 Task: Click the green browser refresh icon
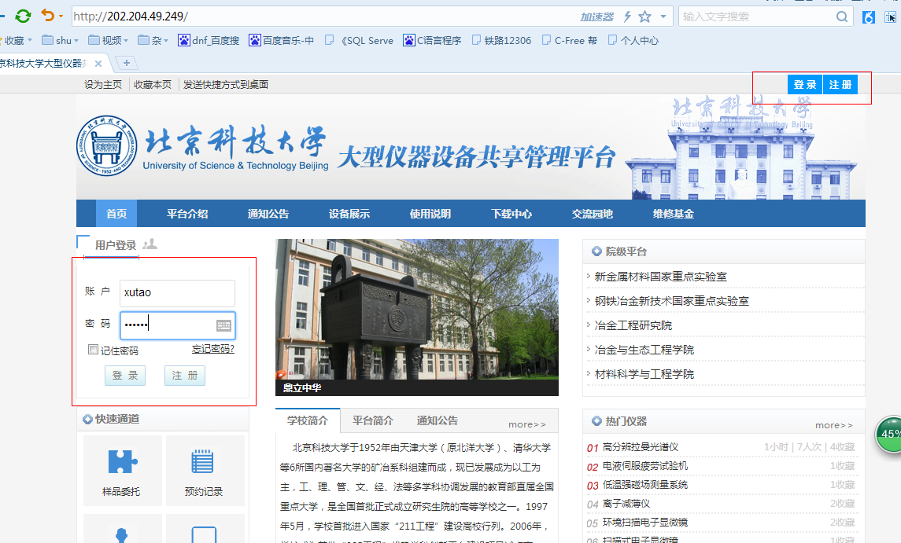point(23,16)
